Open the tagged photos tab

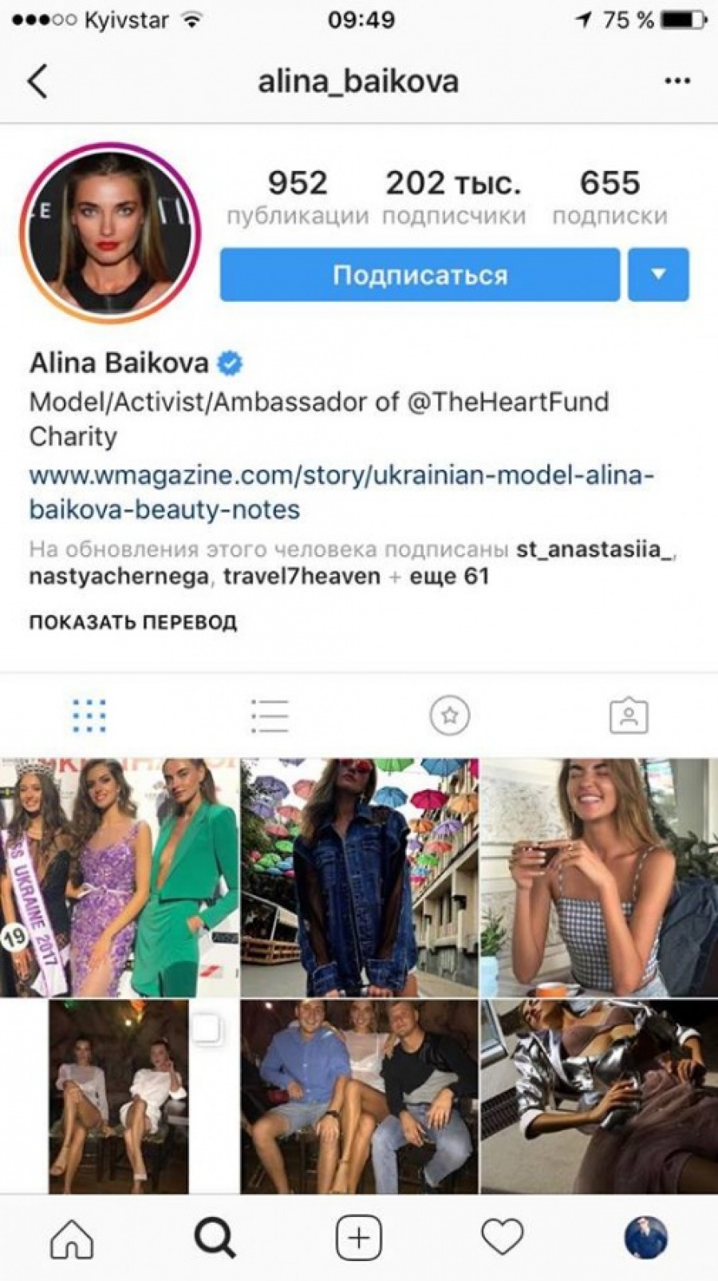click(x=629, y=716)
